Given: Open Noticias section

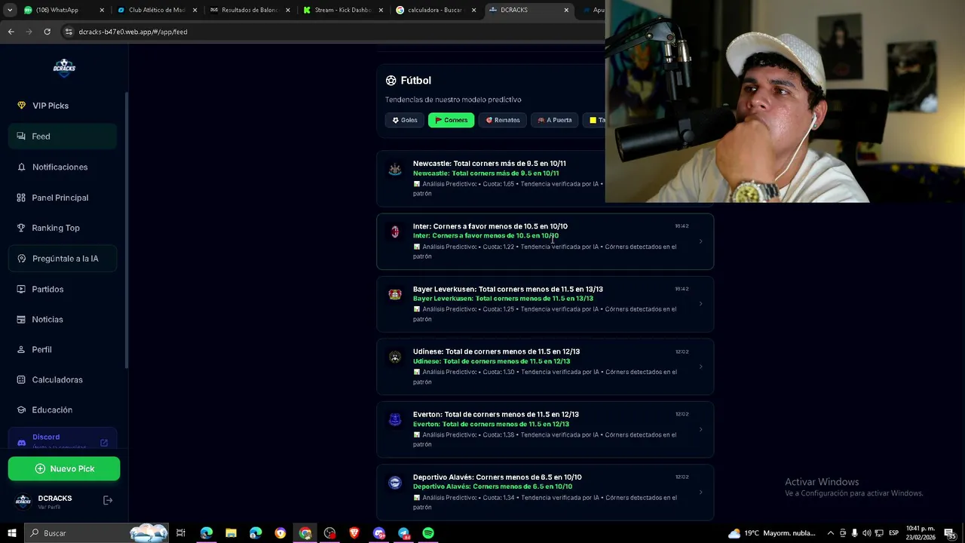Looking at the screenshot, I should coord(63,319).
